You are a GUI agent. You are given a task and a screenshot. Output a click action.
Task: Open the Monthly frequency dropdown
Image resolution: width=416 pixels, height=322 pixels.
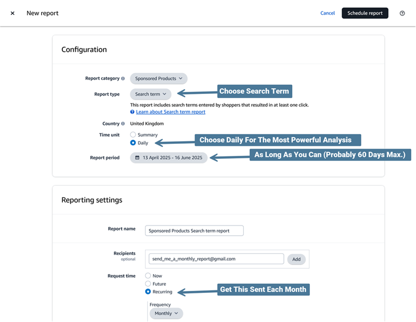click(x=166, y=313)
